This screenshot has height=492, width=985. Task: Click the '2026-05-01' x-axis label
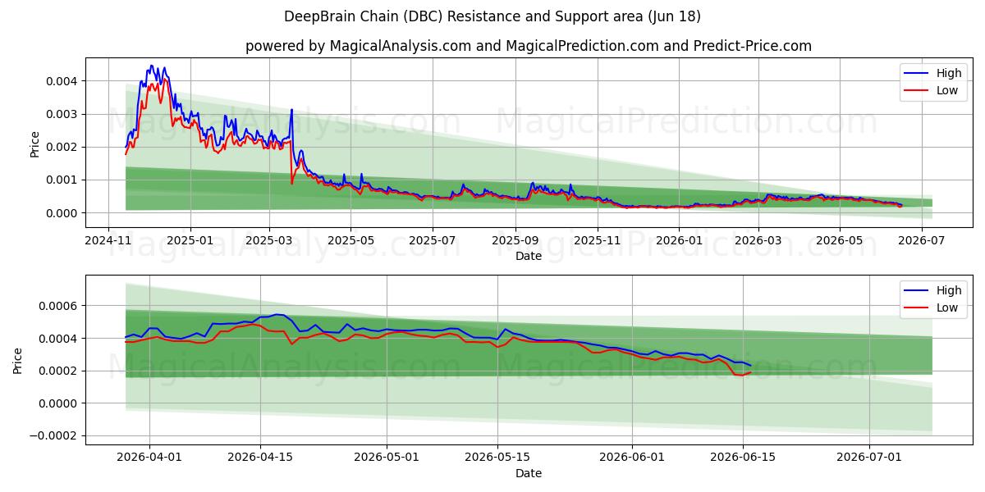point(387,458)
